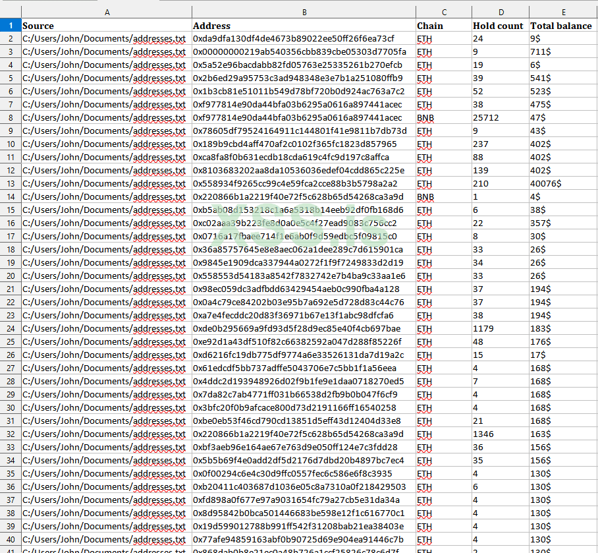Click total balance 176$
Image resolution: width=598 pixels, height=553 pixels.
(x=563, y=341)
